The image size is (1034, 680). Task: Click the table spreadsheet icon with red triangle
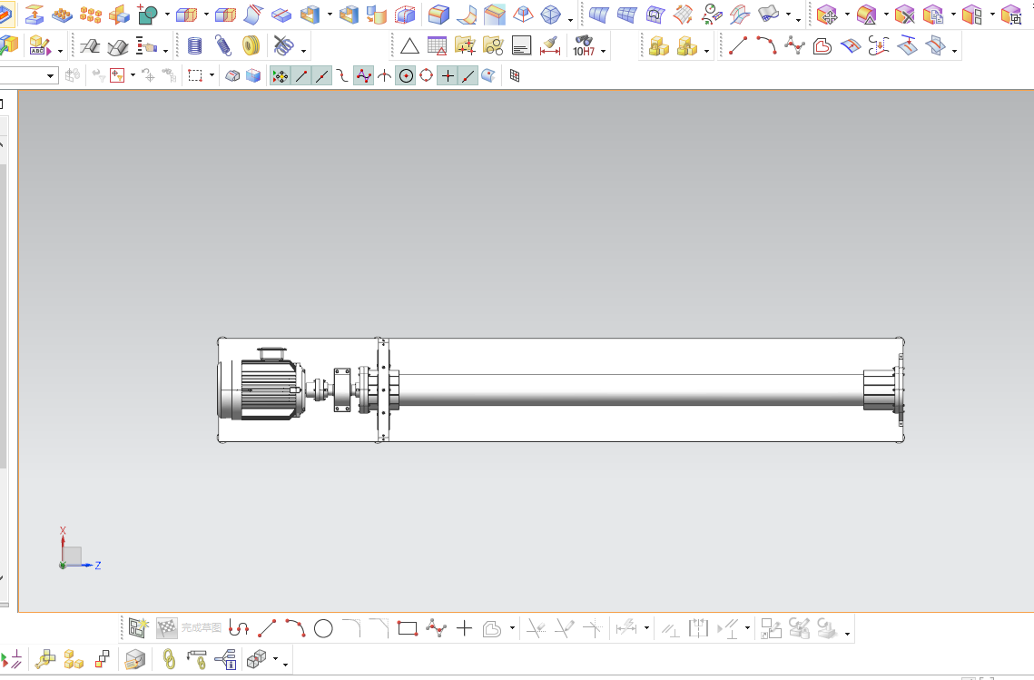click(x=437, y=45)
